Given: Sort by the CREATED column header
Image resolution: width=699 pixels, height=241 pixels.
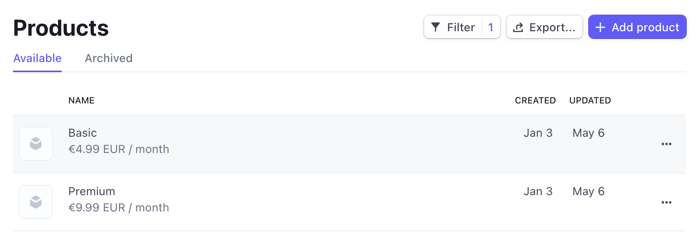Looking at the screenshot, I should [x=535, y=101].
